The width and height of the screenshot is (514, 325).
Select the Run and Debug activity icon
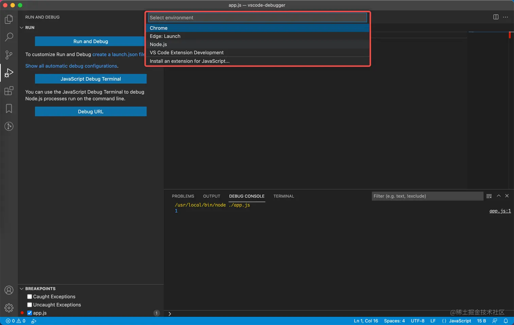click(9, 73)
